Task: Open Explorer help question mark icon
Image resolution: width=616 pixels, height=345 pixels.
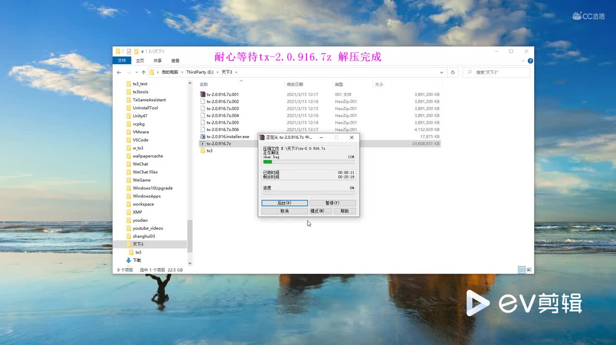Action: [x=530, y=61]
